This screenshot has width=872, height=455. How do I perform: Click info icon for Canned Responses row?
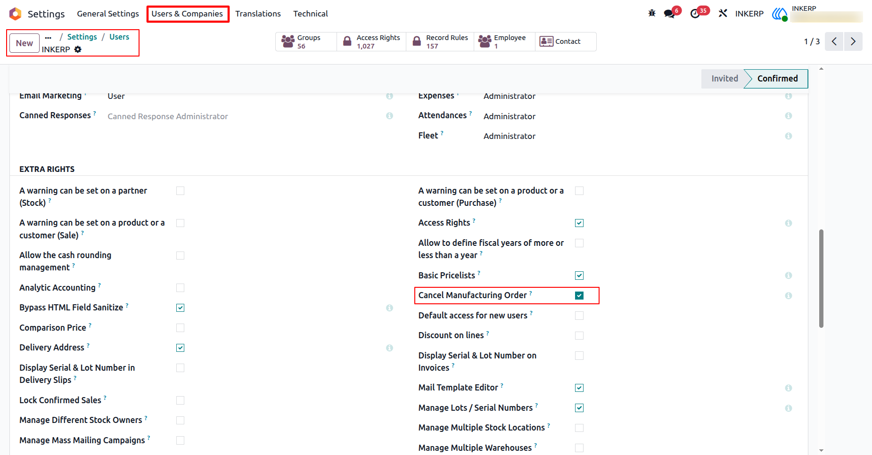pyautogui.click(x=389, y=116)
